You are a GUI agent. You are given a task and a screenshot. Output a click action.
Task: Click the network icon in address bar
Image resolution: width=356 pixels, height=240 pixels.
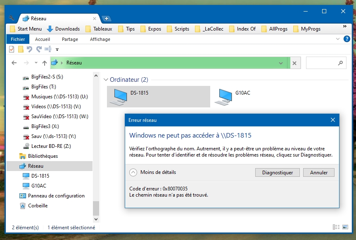(55, 62)
